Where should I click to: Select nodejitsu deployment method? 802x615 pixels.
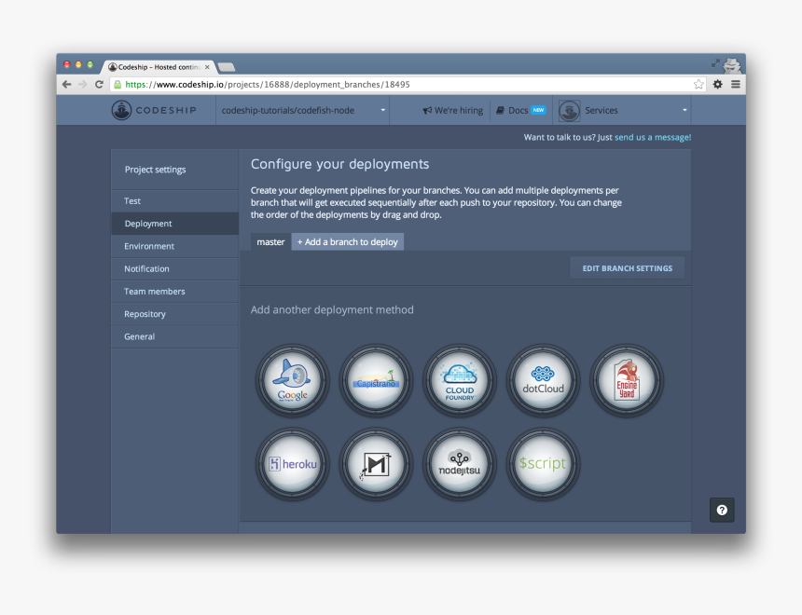(460, 464)
